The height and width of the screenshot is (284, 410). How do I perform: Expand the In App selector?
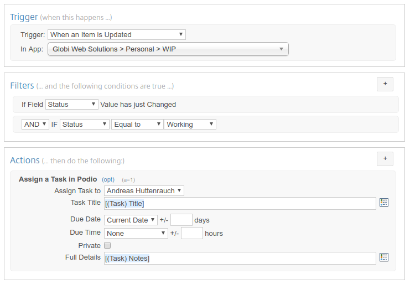pos(168,49)
